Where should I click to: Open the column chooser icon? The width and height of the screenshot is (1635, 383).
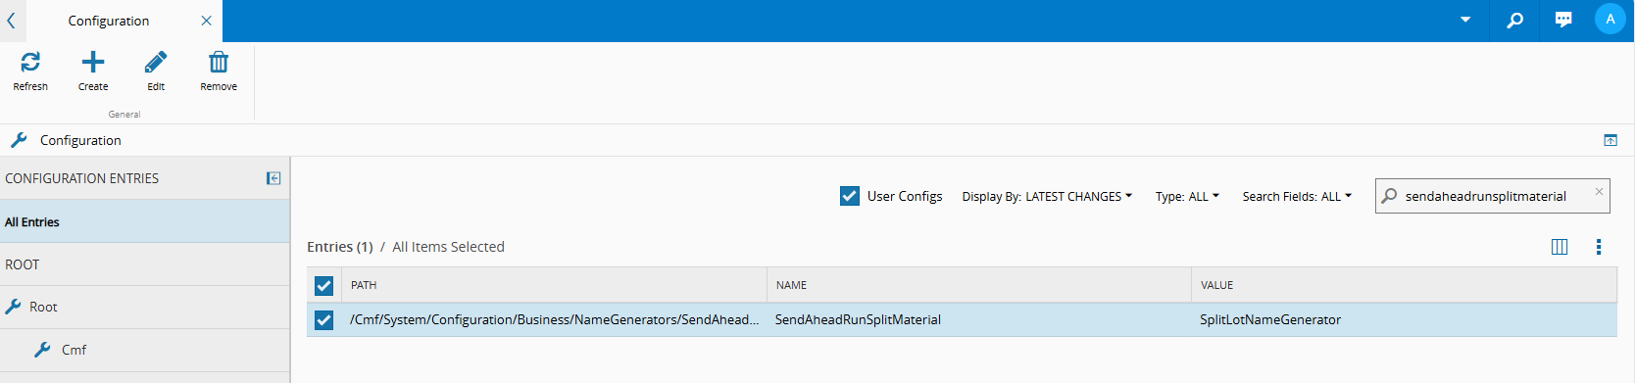coord(1560,247)
